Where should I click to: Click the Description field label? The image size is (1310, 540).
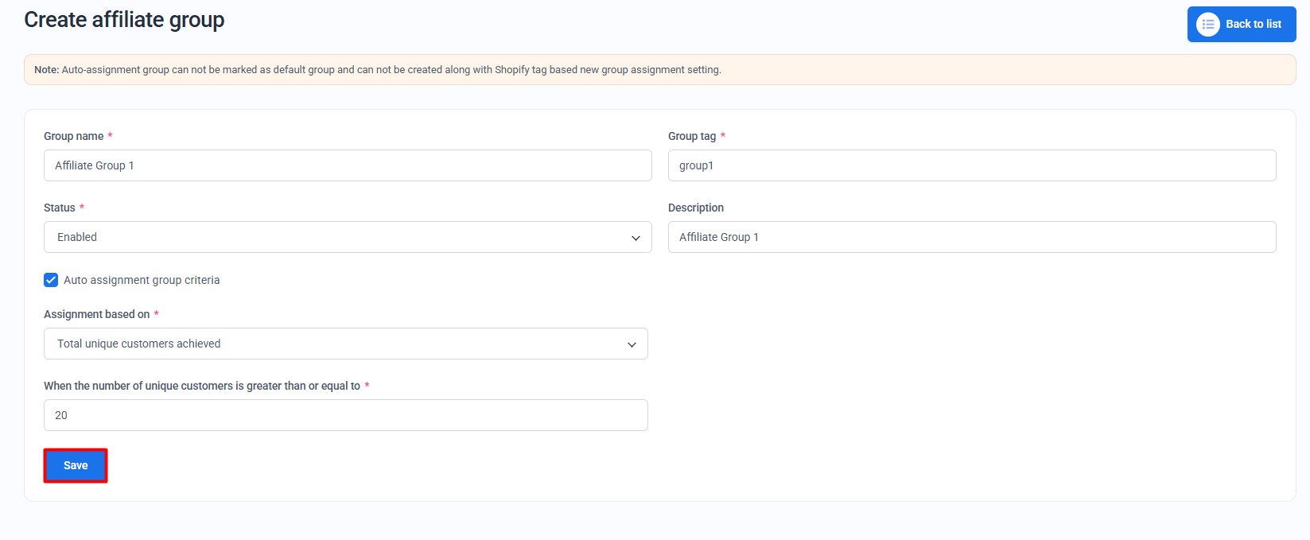coord(695,208)
